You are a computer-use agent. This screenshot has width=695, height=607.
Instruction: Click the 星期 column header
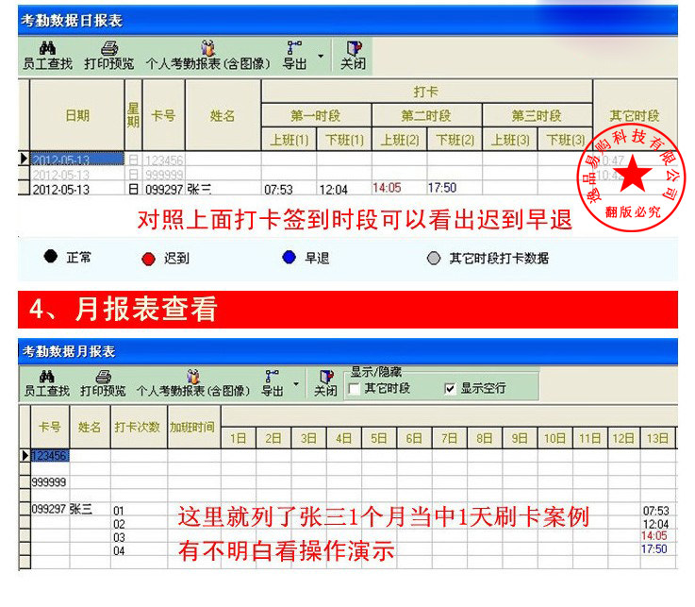pos(133,116)
